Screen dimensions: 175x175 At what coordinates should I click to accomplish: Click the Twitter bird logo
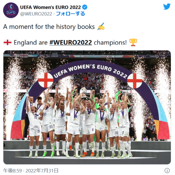click(x=167, y=7)
